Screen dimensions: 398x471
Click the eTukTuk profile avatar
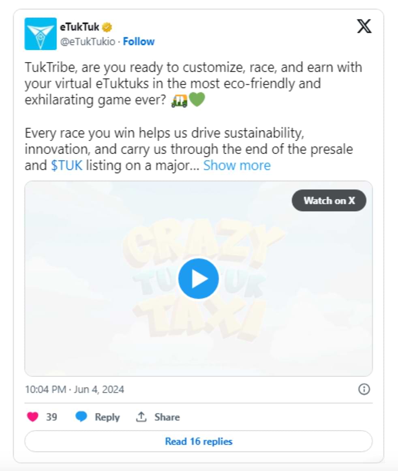[41, 34]
